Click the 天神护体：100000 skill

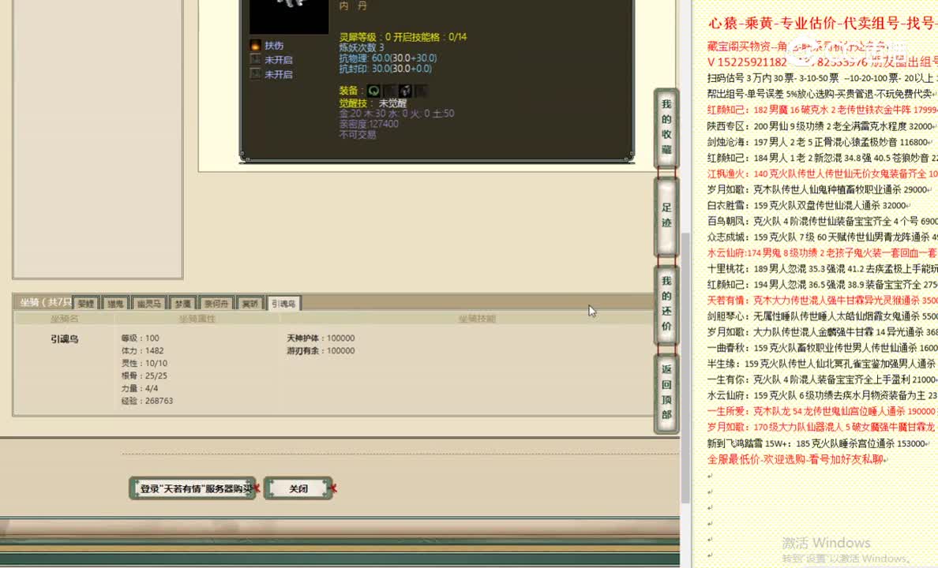(x=321, y=338)
